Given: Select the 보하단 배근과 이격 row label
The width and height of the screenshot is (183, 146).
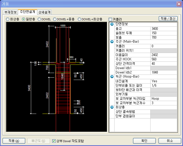Looking at the screenshot, I should coord(129,90).
